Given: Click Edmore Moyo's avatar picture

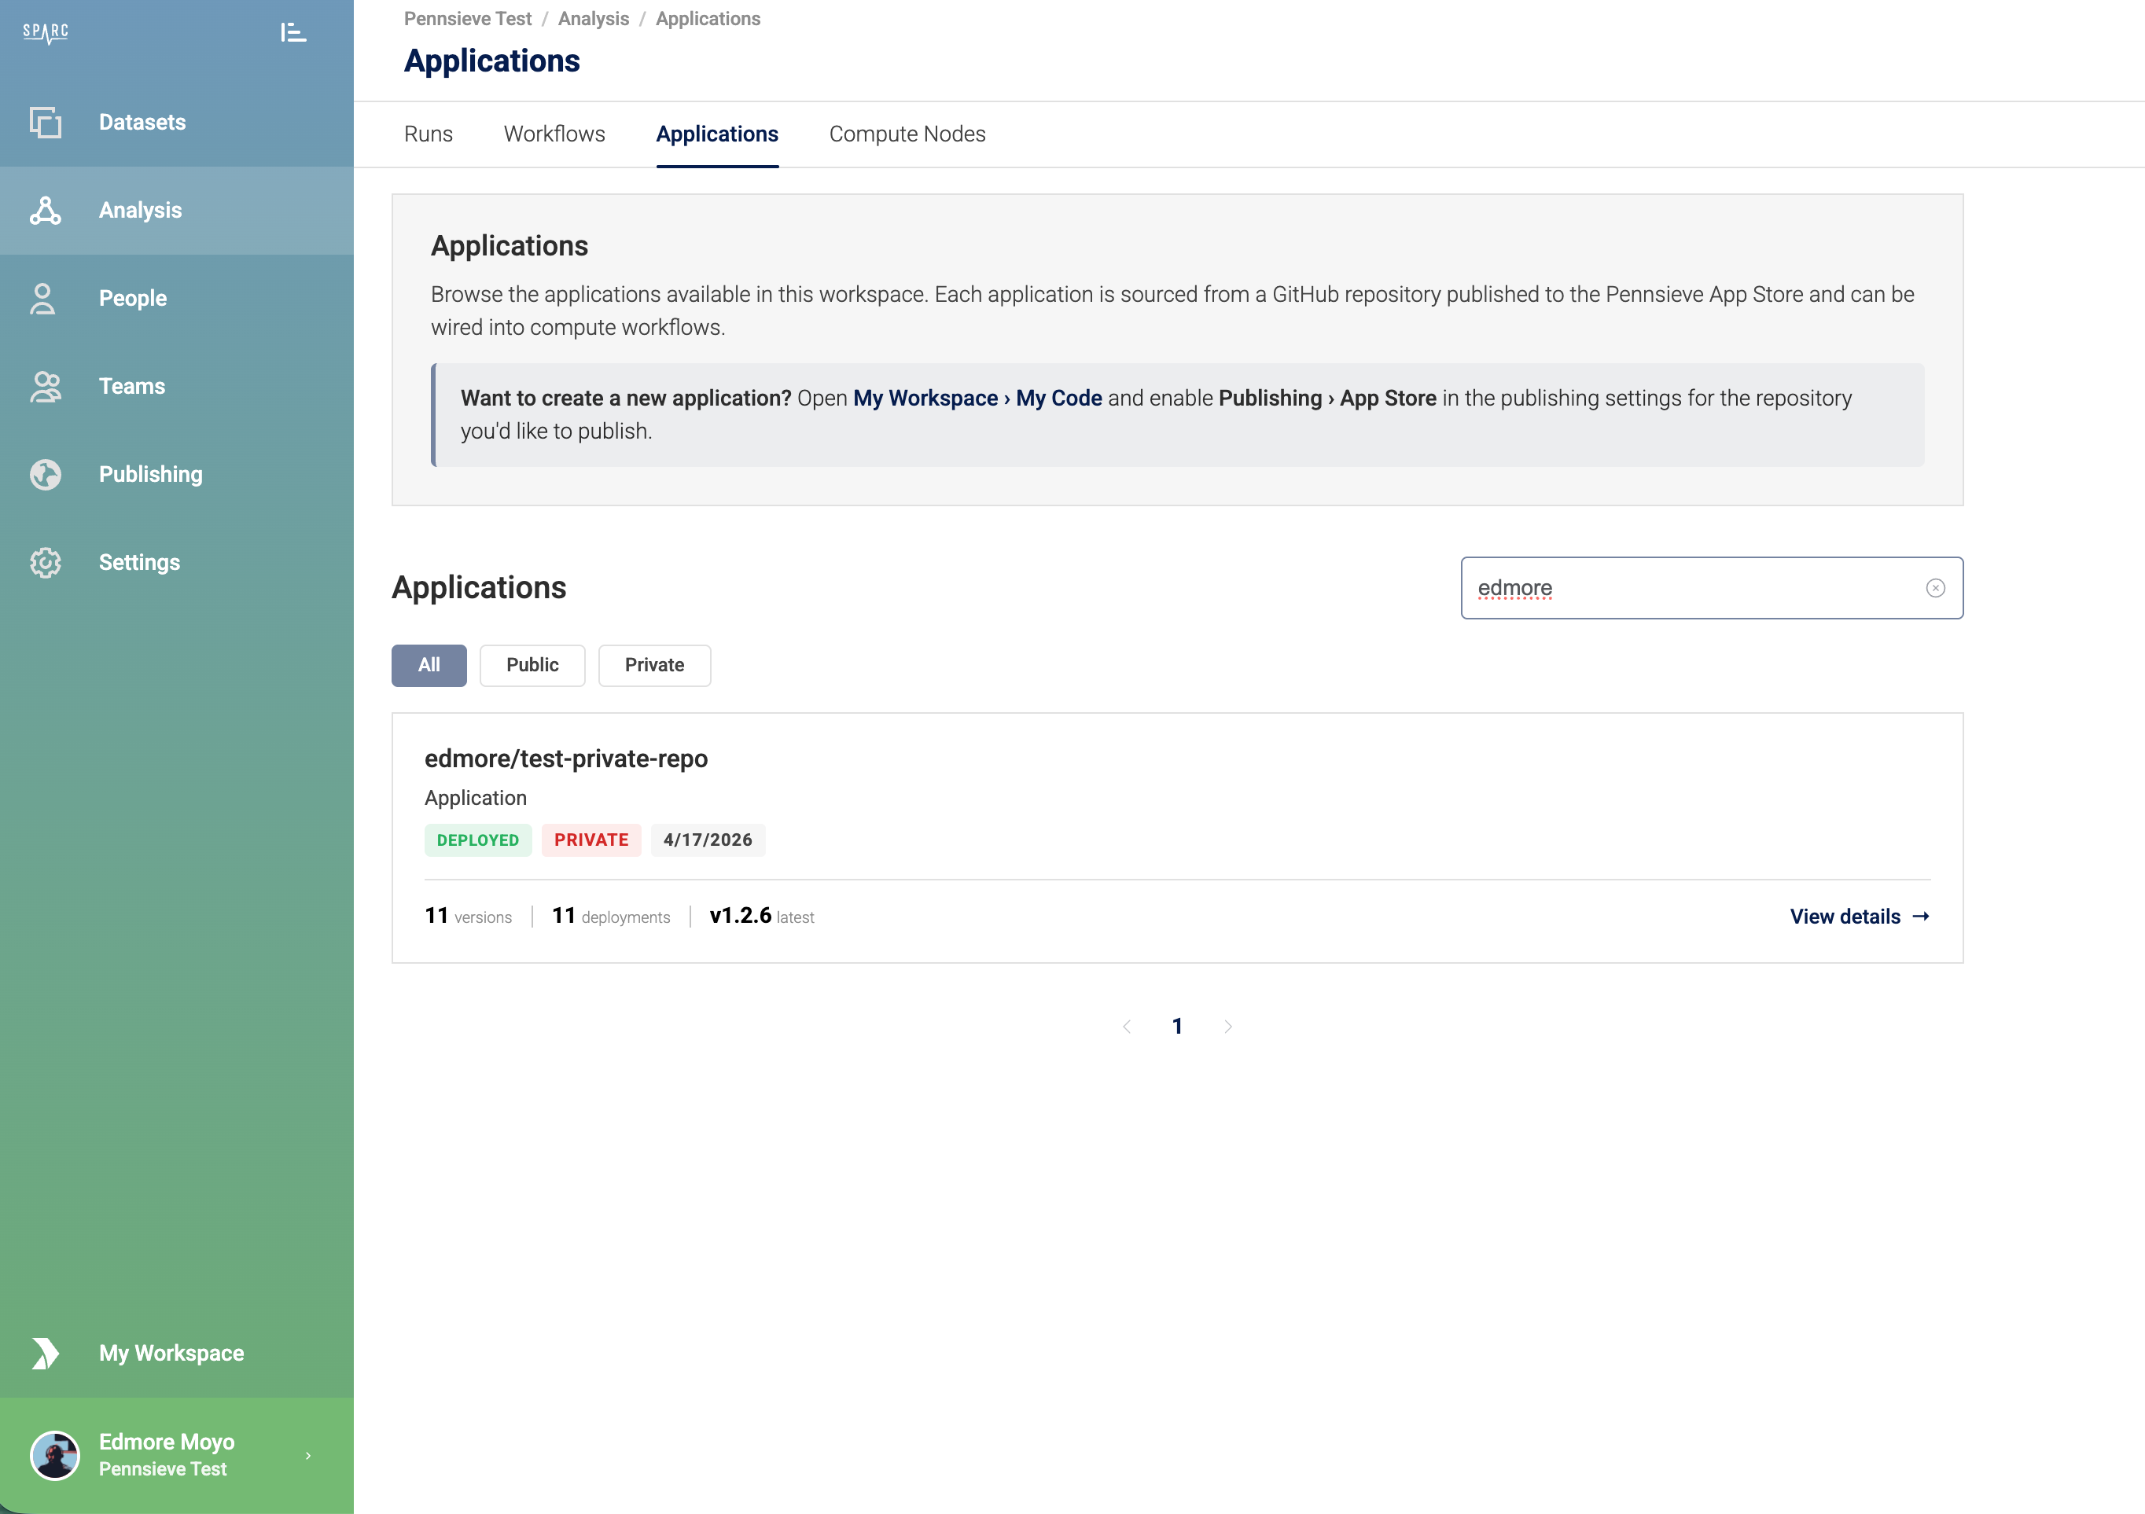Looking at the screenshot, I should 55,1455.
